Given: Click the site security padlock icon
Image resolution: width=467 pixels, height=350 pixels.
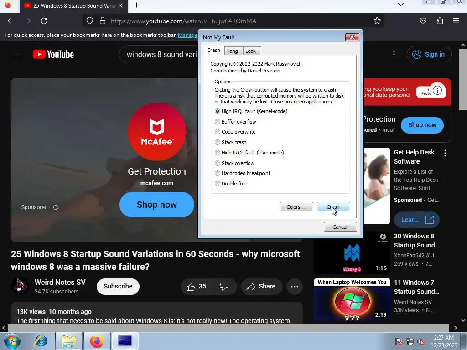Looking at the screenshot, I should [x=103, y=21].
